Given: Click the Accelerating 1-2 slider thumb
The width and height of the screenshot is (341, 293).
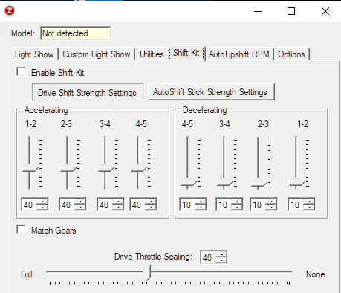Looking at the screenshot, I should pyautogui.click(x=30, y=168).
